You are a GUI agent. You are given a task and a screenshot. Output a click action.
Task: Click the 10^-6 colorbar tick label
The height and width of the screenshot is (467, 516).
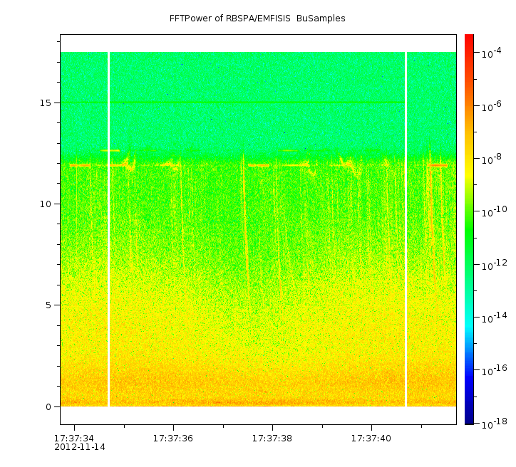pyautogui.click(x=492, y=106)
